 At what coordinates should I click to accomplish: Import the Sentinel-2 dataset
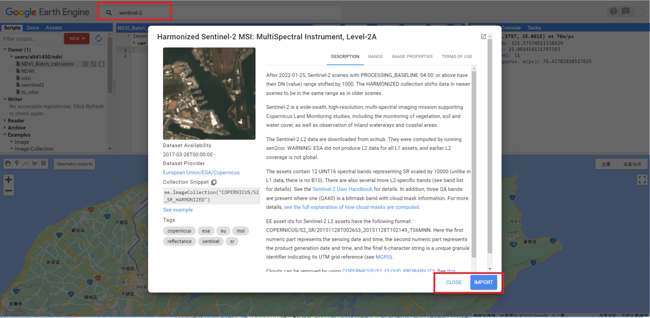[x=484, y=282]
